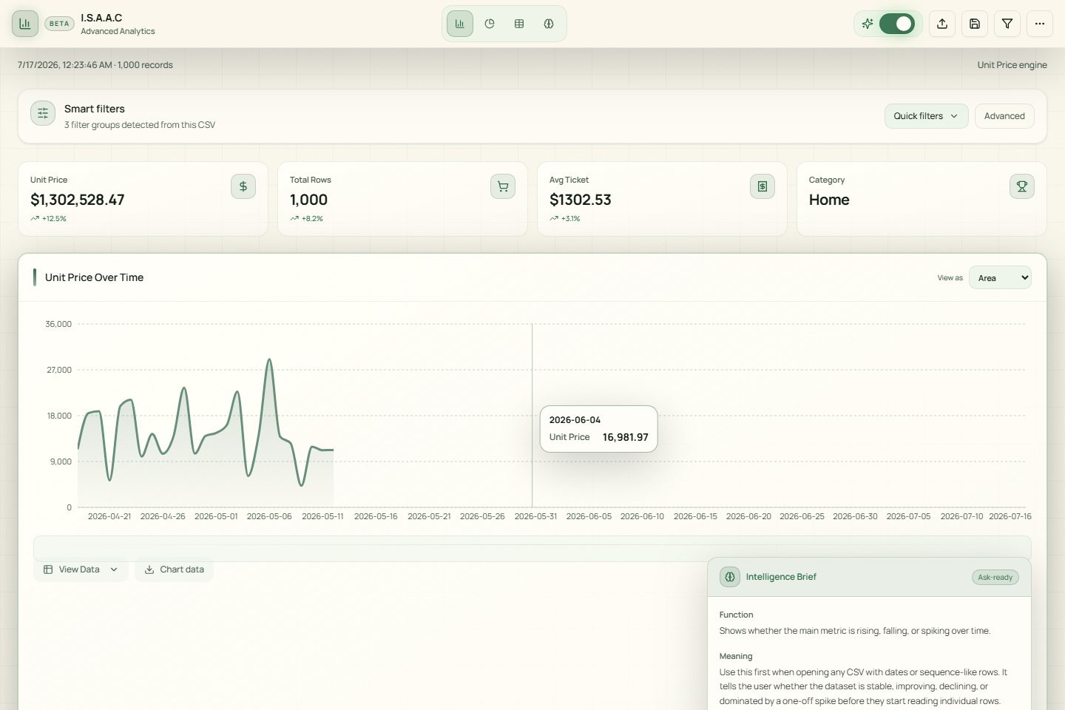Open the three-dots more options menu
The image size is (1065, 710).
click(x=1040, y=24)
